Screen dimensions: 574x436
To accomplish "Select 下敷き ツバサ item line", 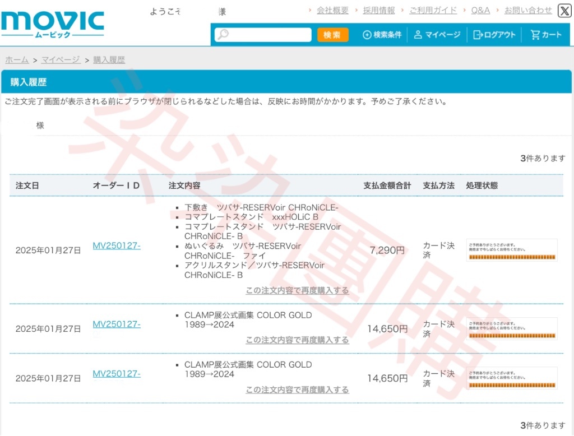I will (261, 207).
